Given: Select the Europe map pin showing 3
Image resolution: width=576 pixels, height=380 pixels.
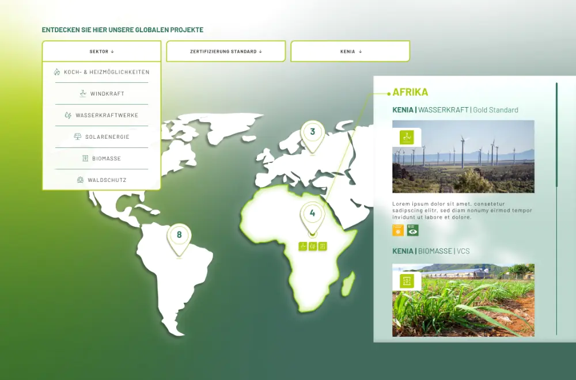Looking at the screenshot, I should (312, 133).
